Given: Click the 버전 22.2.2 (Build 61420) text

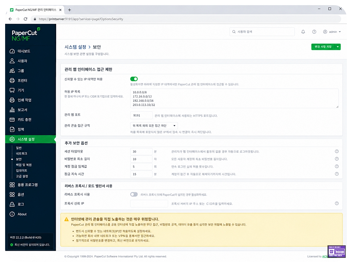Looking at the screenshot, I should (x=26, y=238).
